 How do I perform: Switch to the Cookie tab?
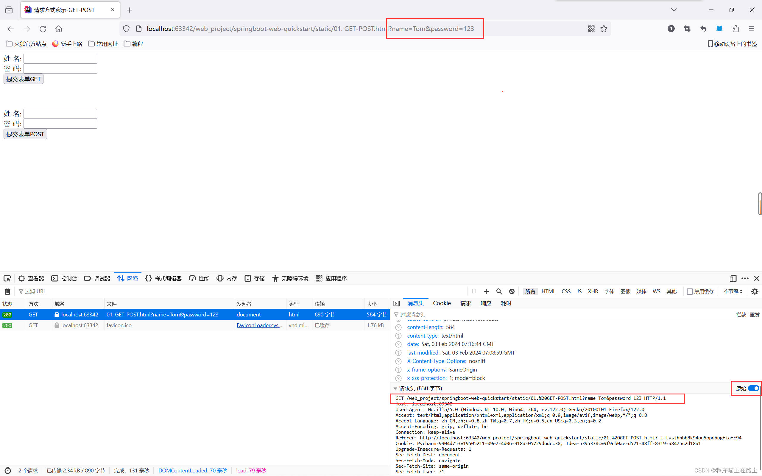[x=442, y=303]
